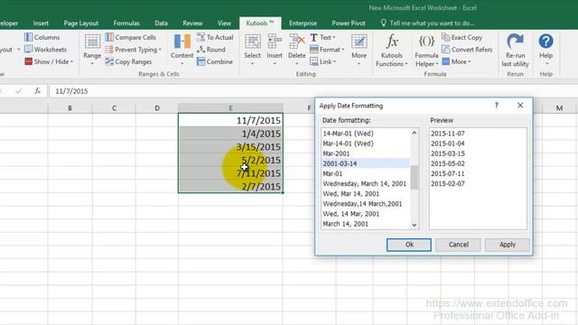Open the Range tool
Image resolution: width=578 pixels, height=325 pixels.
pos(92,50)
